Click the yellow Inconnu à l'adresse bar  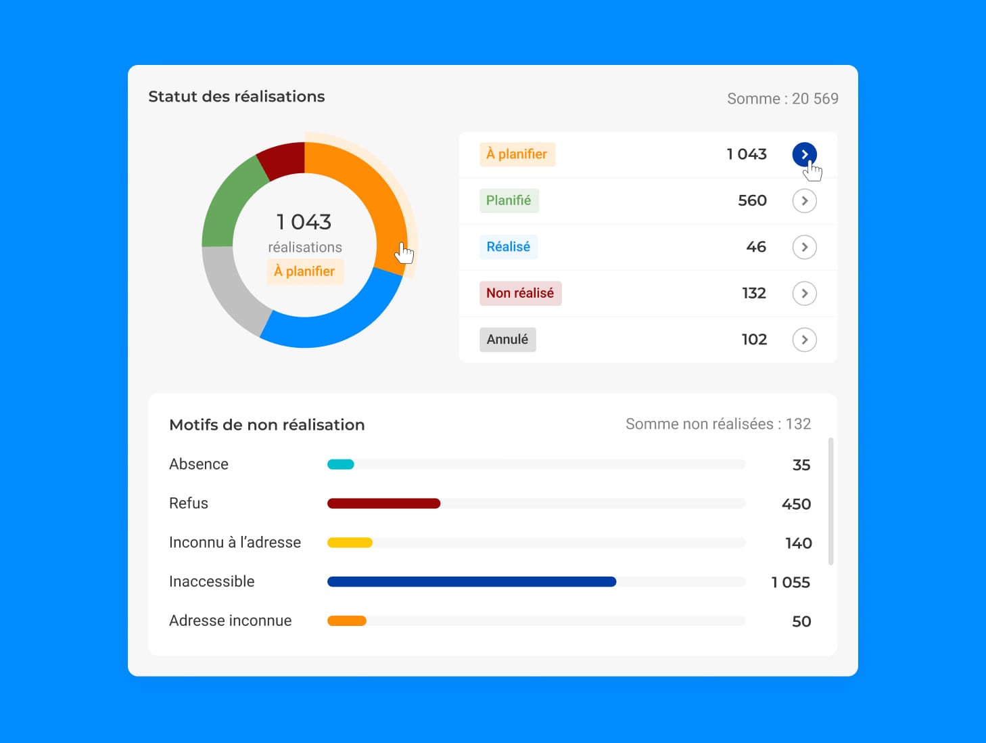pos(350,543)
